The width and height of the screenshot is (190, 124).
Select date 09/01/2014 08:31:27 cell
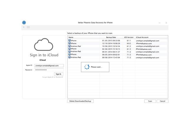point(111,52)
